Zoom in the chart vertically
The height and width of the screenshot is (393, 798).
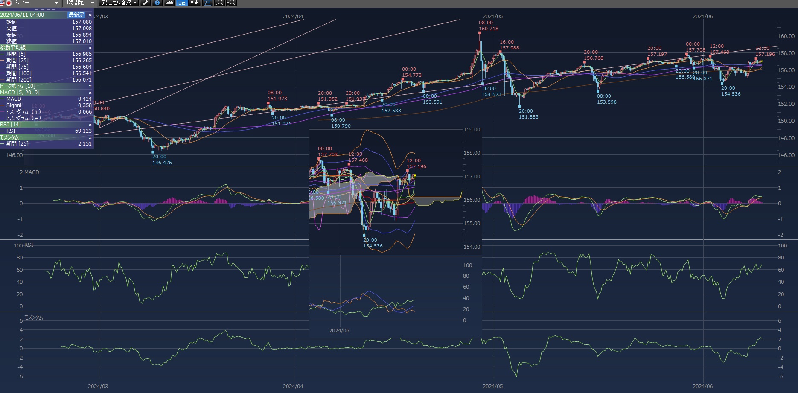(231, 3)
